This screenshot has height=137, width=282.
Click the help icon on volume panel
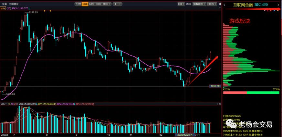coord(217,104)
